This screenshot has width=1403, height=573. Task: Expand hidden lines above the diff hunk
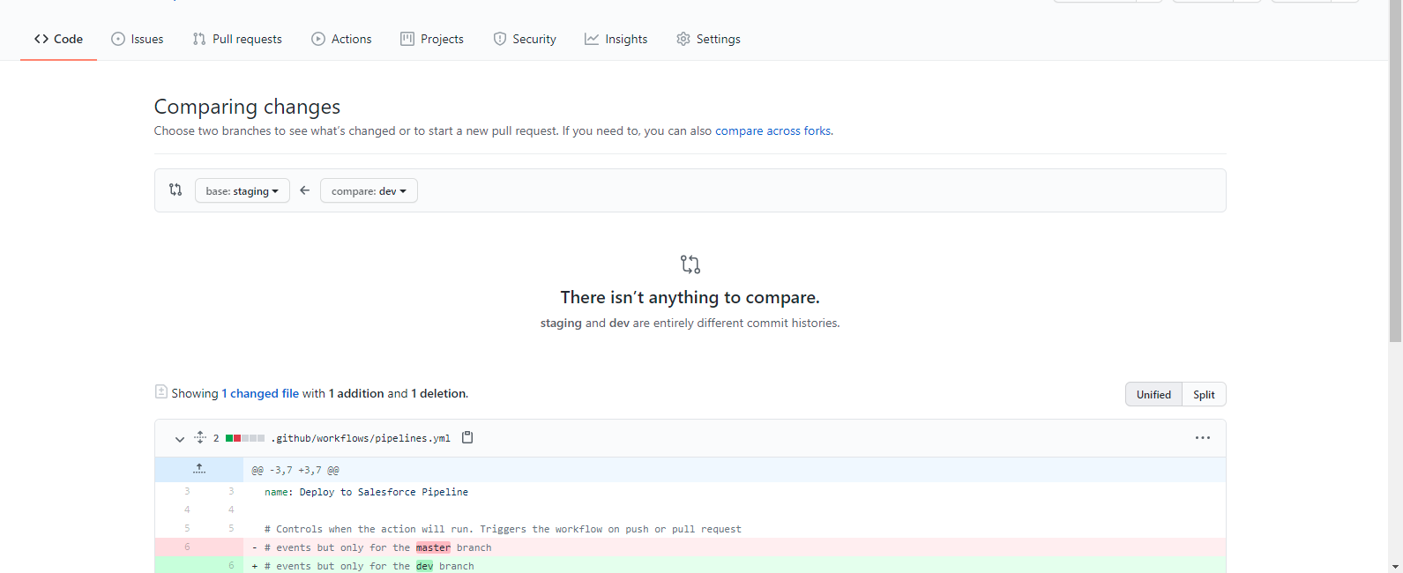[x=199, y=469]
